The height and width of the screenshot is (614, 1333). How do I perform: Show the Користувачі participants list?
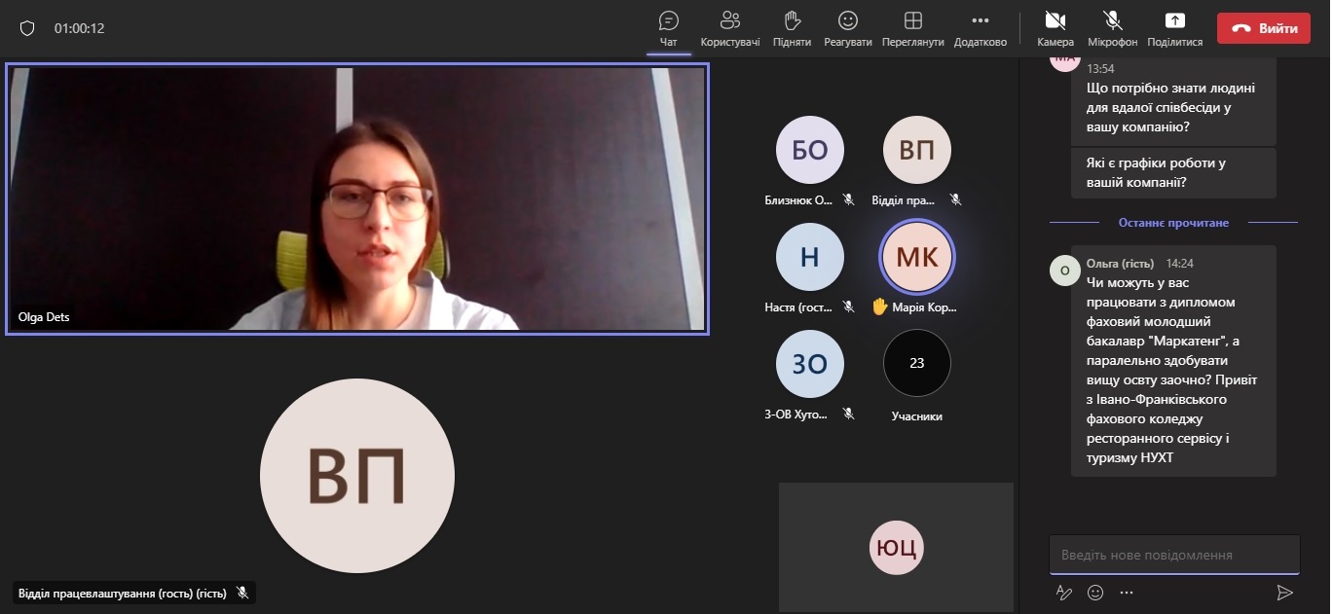pyautogui.click(x=730, y=29)
